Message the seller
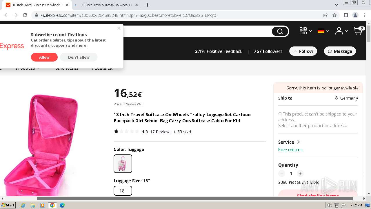Viewport: 371px width, 209px height. tap(340, 51)
